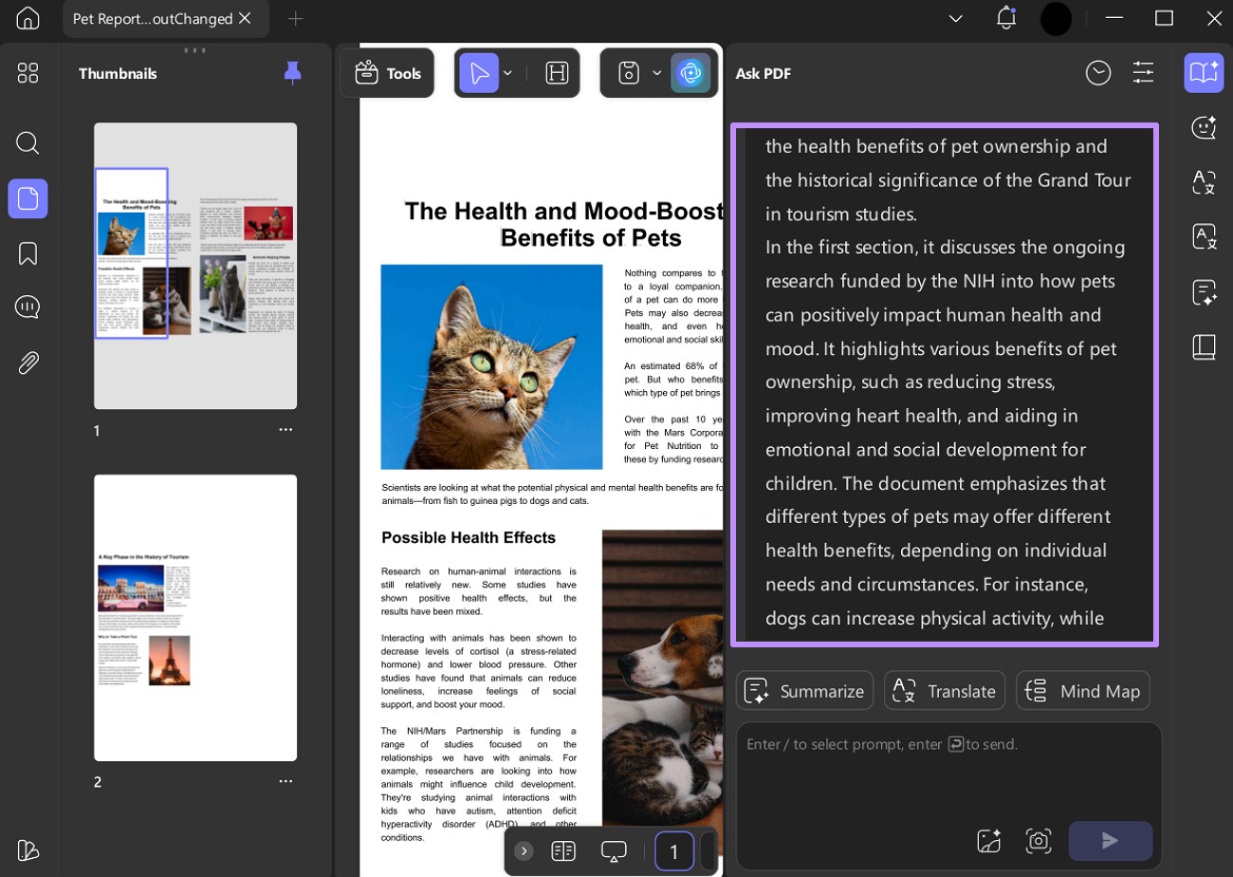
Task: Select page 2 thumbnail
Action: coord(195,618)
